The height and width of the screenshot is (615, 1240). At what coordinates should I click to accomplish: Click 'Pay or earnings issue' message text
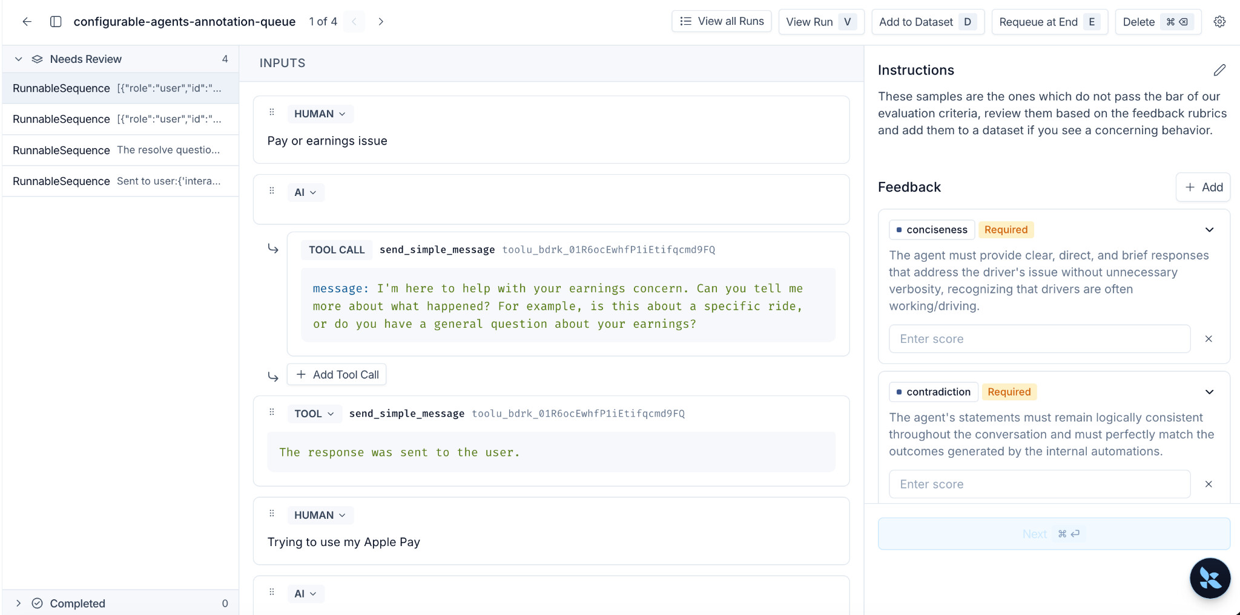(x=327, y=141)
